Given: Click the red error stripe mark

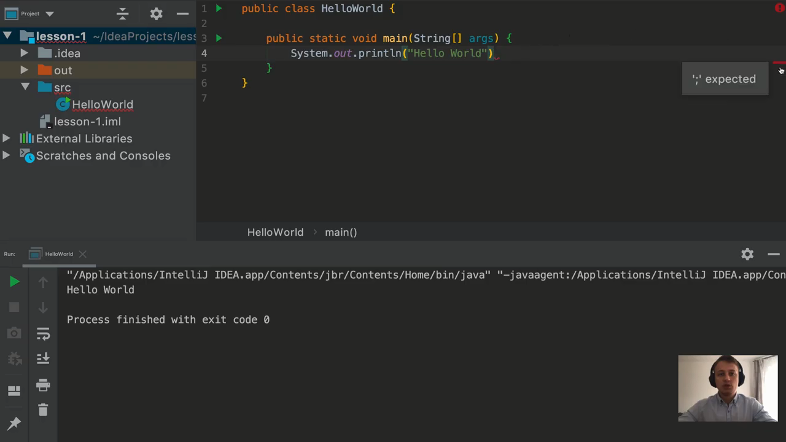Looking at the screenshot, I should pyautogui.click(x=779, y=63).
